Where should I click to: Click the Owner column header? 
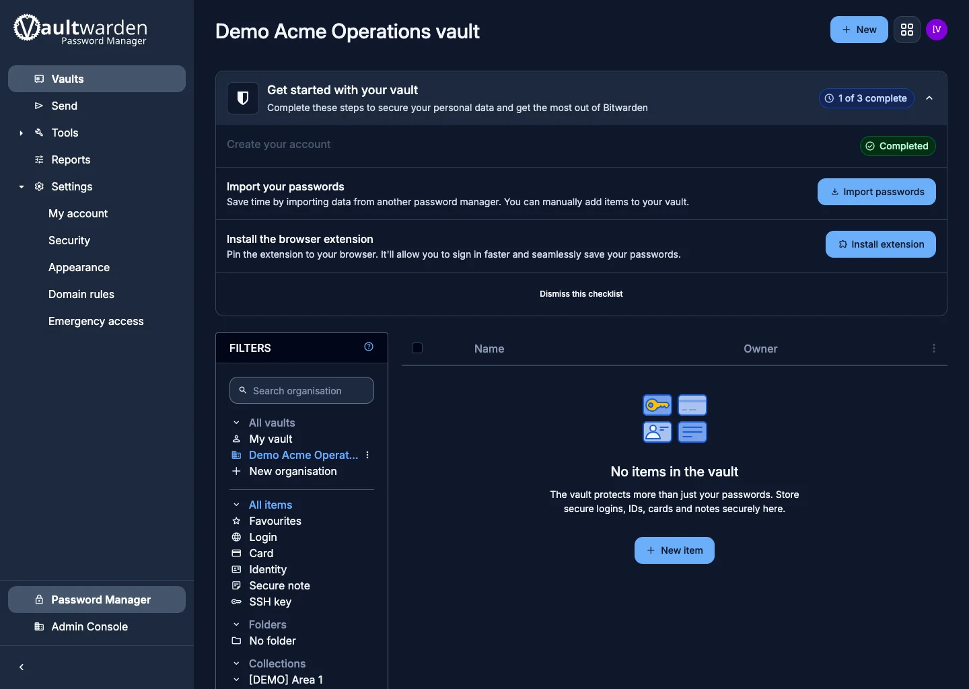tap(760, 349)
